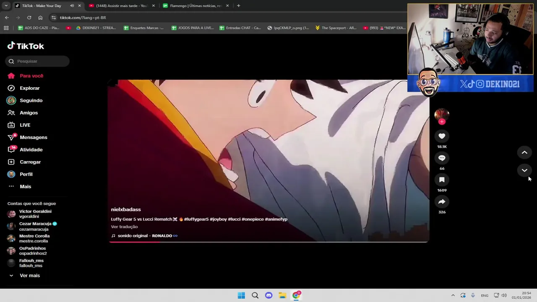Open Chrome from the taskbar
Image resolution: width=537 pixels, height=302 pixels.
pyautogui.click(x=296, y=295)
